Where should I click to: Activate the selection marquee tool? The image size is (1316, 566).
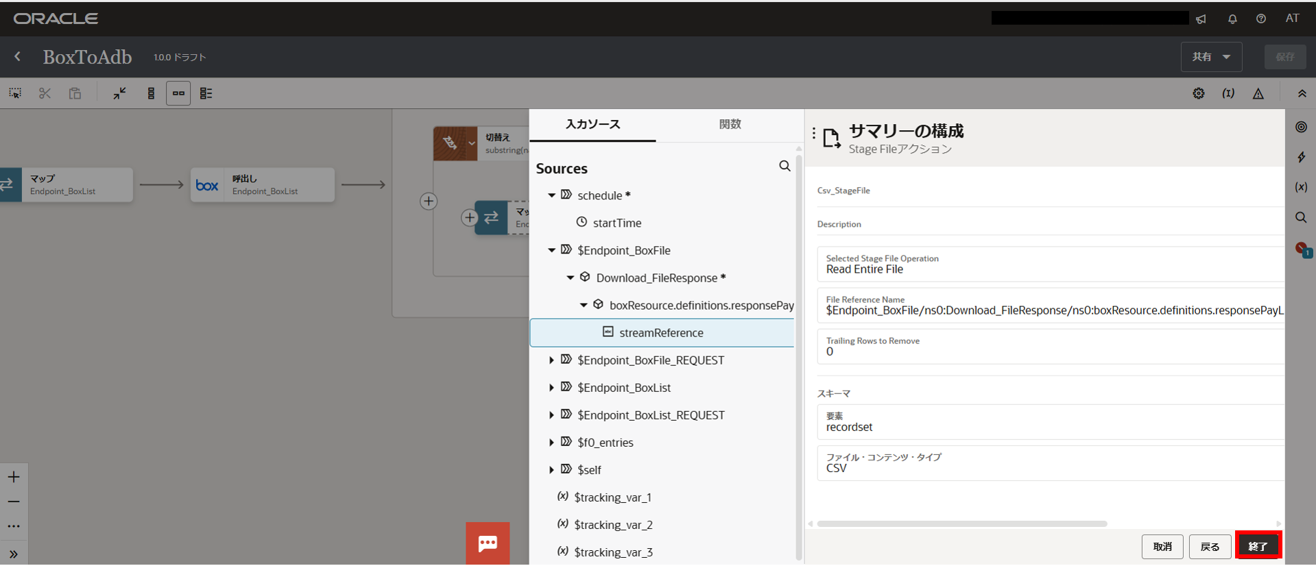[15, 93]
